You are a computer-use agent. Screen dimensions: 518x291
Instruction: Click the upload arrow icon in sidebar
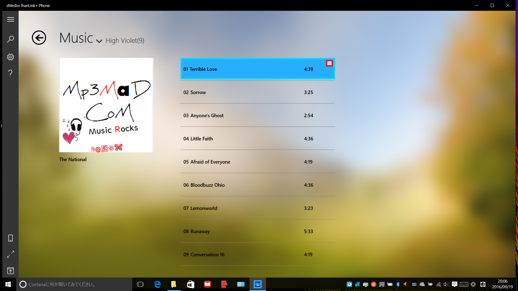[11, 271]
